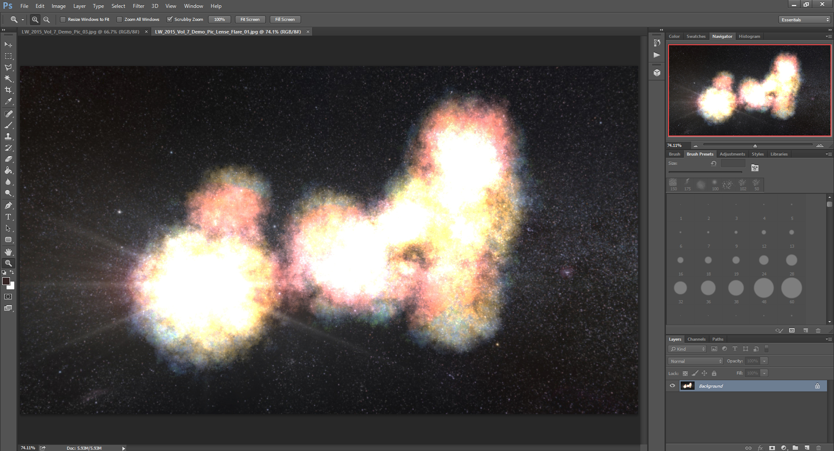Click the Fit Screen button
This screenshot has width=834, height=451.
coord(250,20)
